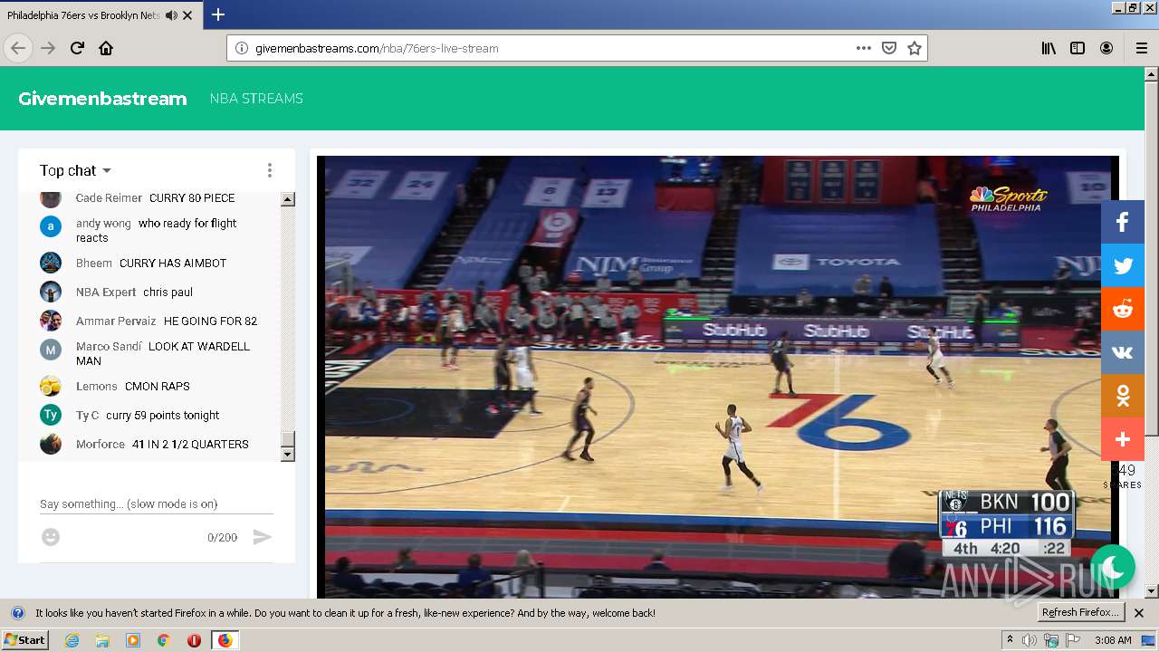This screenshot has width=1159, height=652.
Task: Reload the current page
Action: pos(77,48)
